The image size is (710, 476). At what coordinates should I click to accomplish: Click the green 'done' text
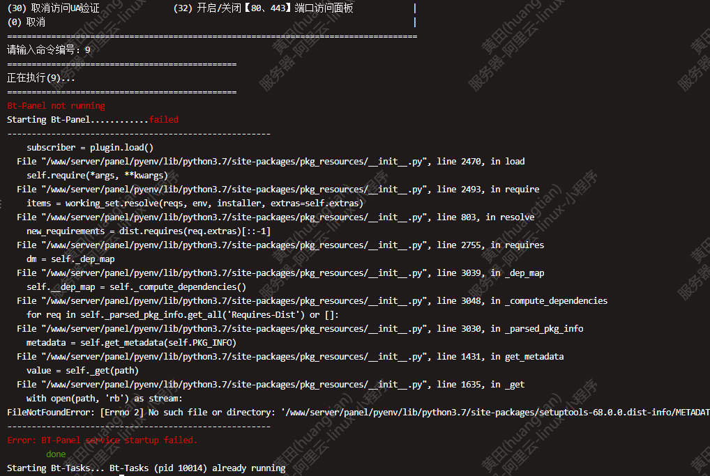coord(56,454)
